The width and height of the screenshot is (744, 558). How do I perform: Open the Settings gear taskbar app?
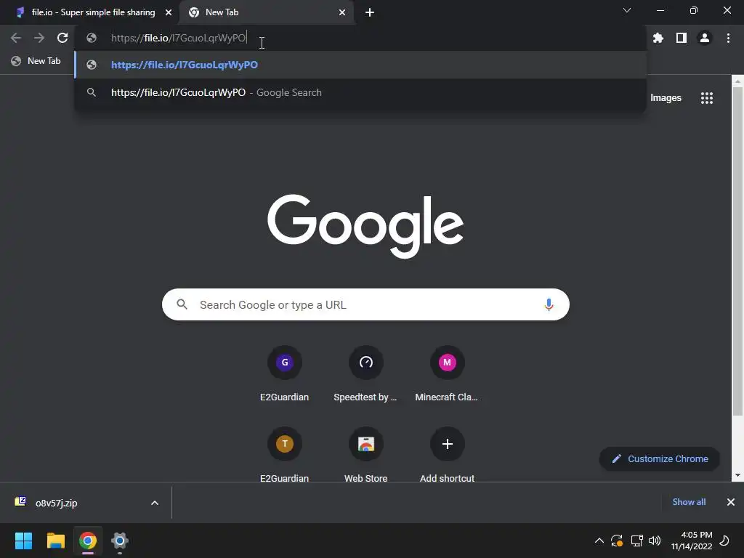coord(120,541)
